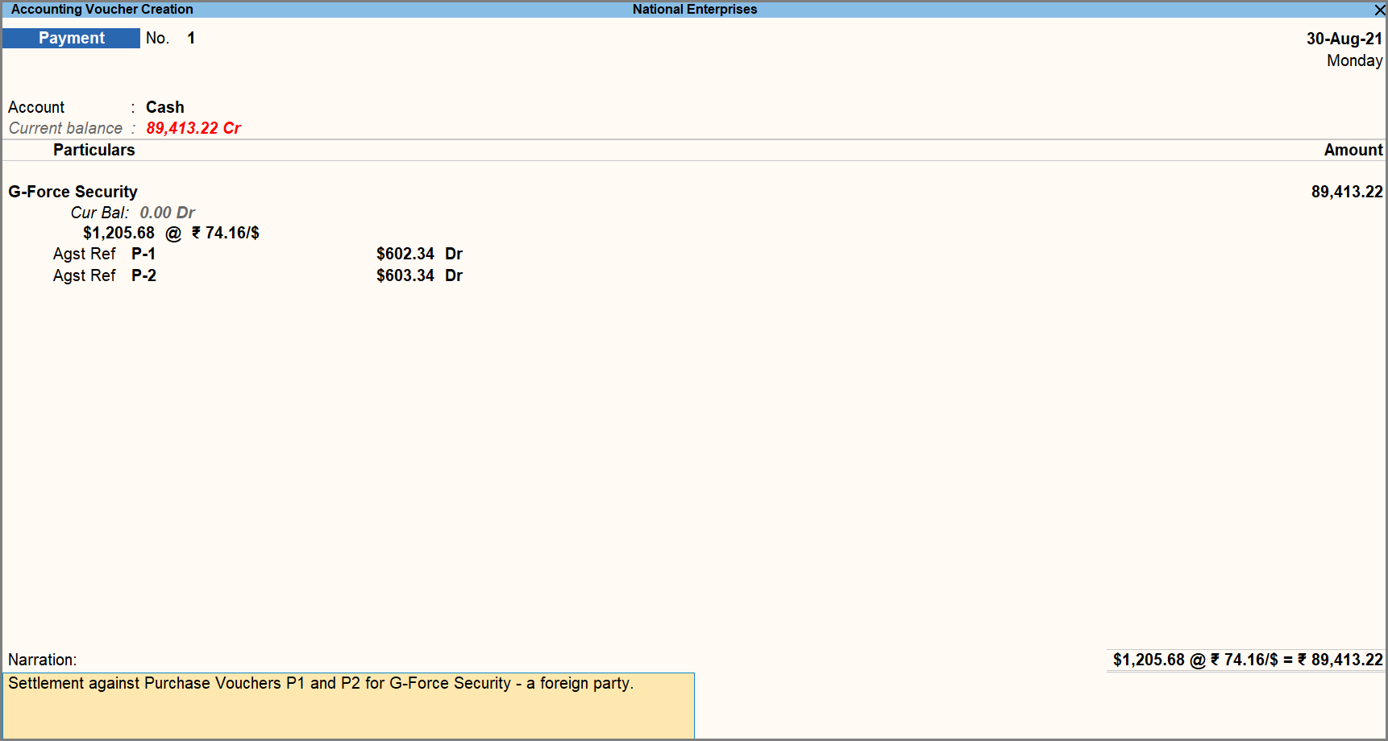This screenshot has width=1388, height=741.
Task: Click the Amount column header
Action: 1353,150
